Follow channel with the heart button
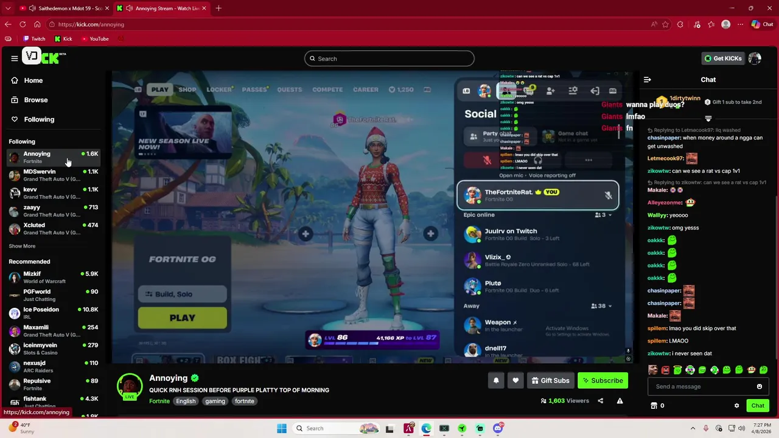 515,381
